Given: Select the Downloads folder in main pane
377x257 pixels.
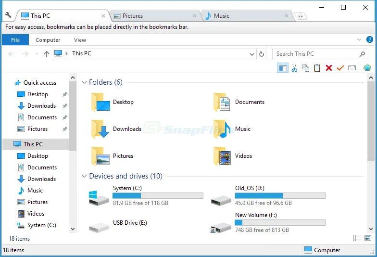Looking at the screenshot, I should tap(116, 129).
